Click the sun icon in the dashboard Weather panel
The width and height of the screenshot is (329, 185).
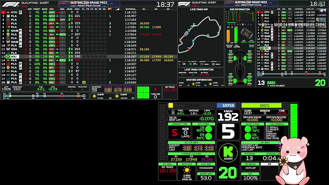tap(187, 170)
